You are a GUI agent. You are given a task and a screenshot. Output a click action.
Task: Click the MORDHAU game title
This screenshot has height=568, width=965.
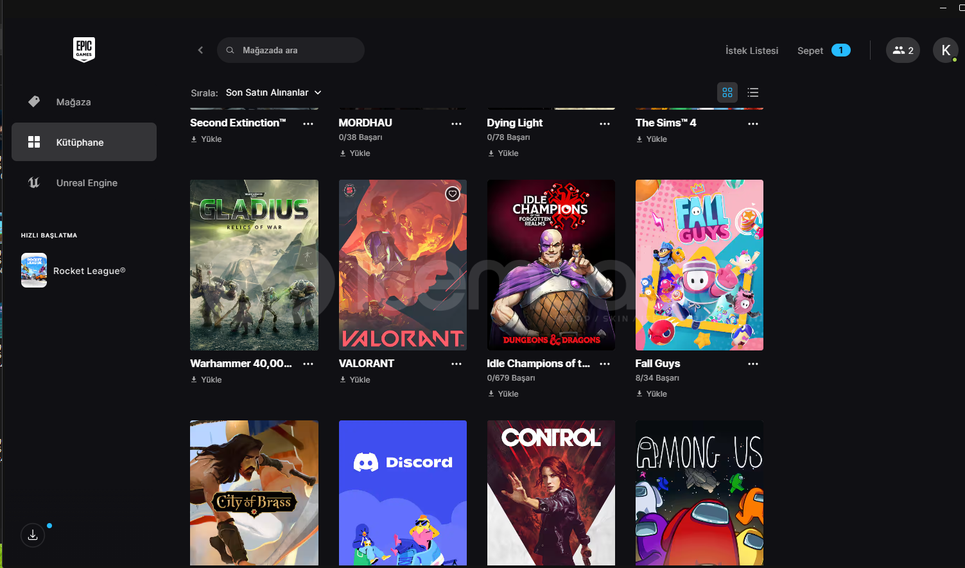tap(365, 123)
